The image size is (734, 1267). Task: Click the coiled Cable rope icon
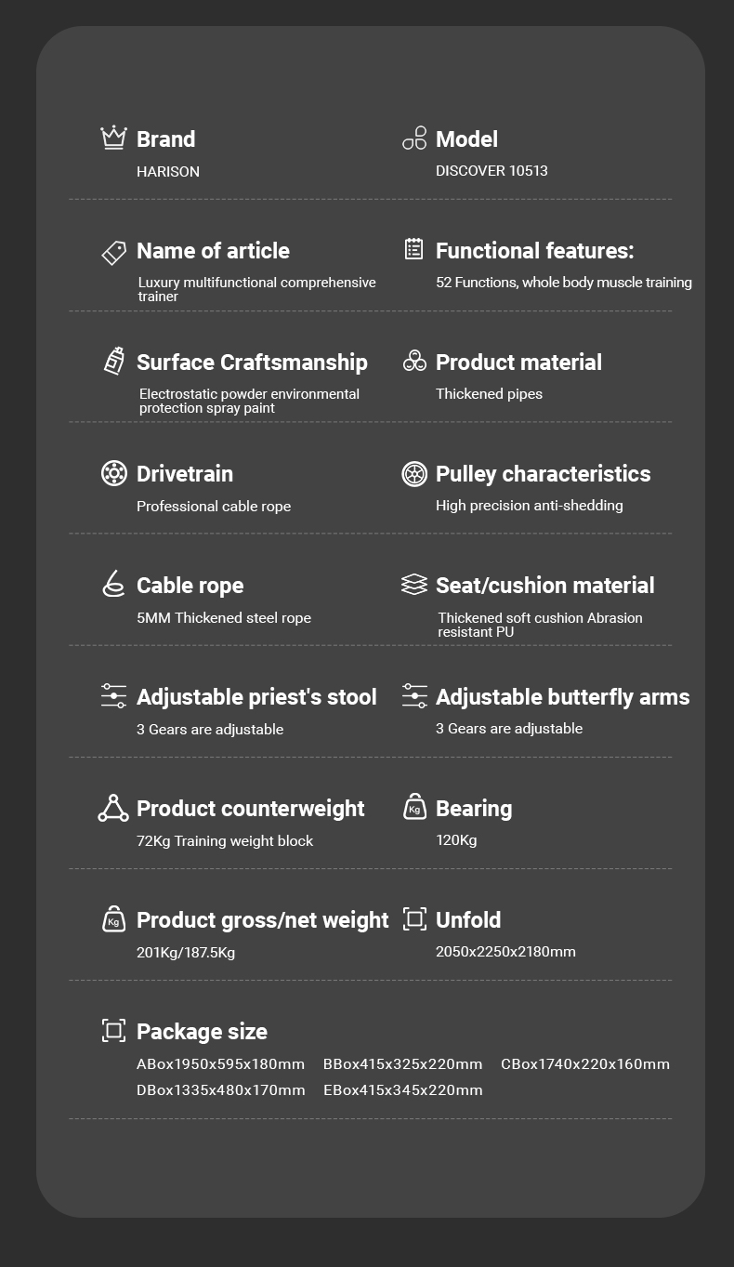pyautogui.click(x=113, y=584)
